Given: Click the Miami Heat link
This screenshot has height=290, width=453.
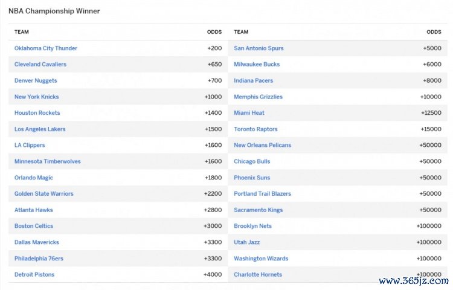Looking at the screenshot, I should click(249, 113).
